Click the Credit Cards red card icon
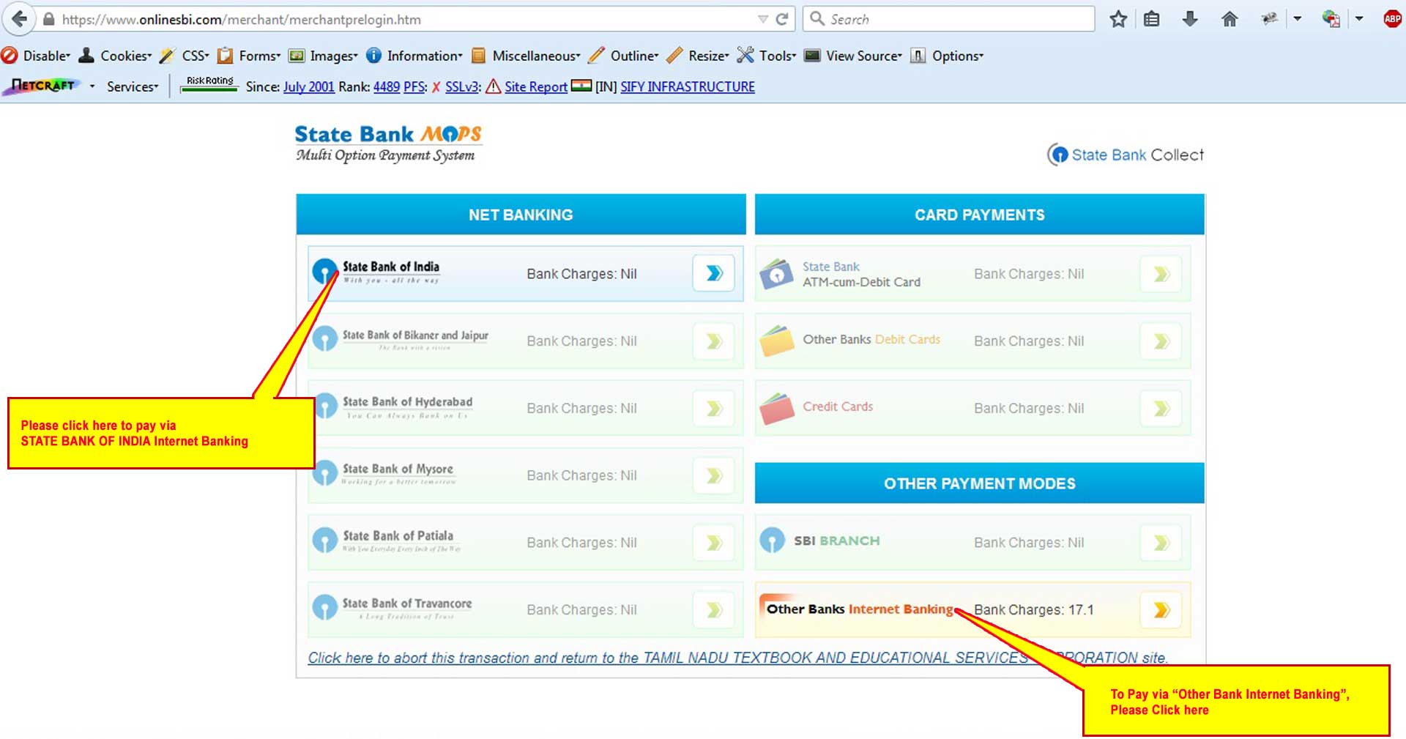The image size is (1406, 739). tap(777, 408)
